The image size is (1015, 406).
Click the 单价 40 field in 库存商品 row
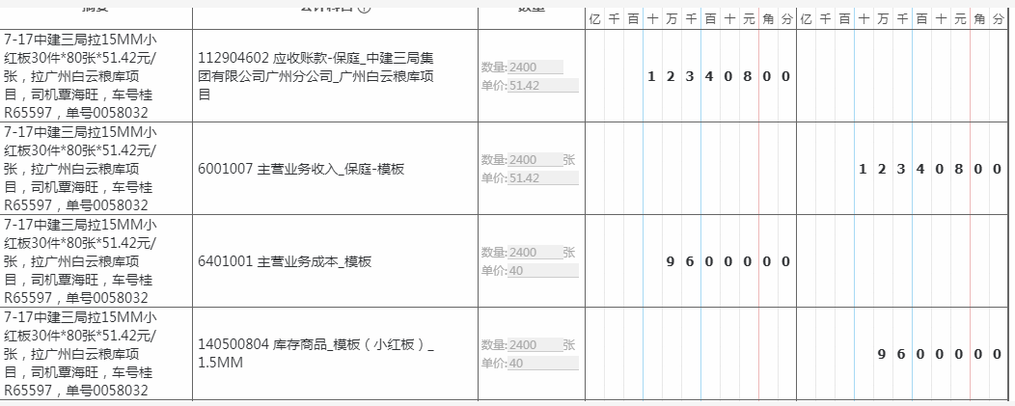(543, 364)
